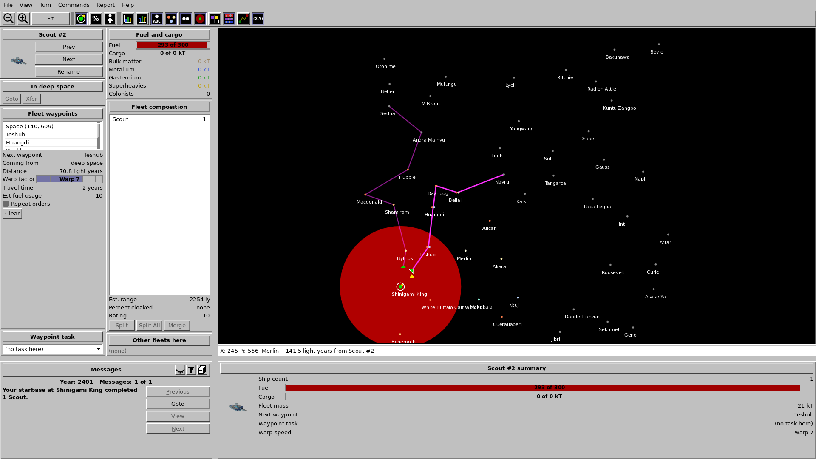Select the Nayru star on the map
Image resolution: width=816 pixels, height=459 pixels.
(504, 175)
